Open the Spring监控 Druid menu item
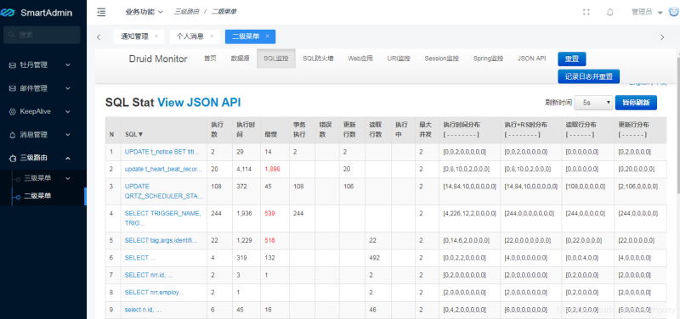The image size is (680, 319). 488,59
